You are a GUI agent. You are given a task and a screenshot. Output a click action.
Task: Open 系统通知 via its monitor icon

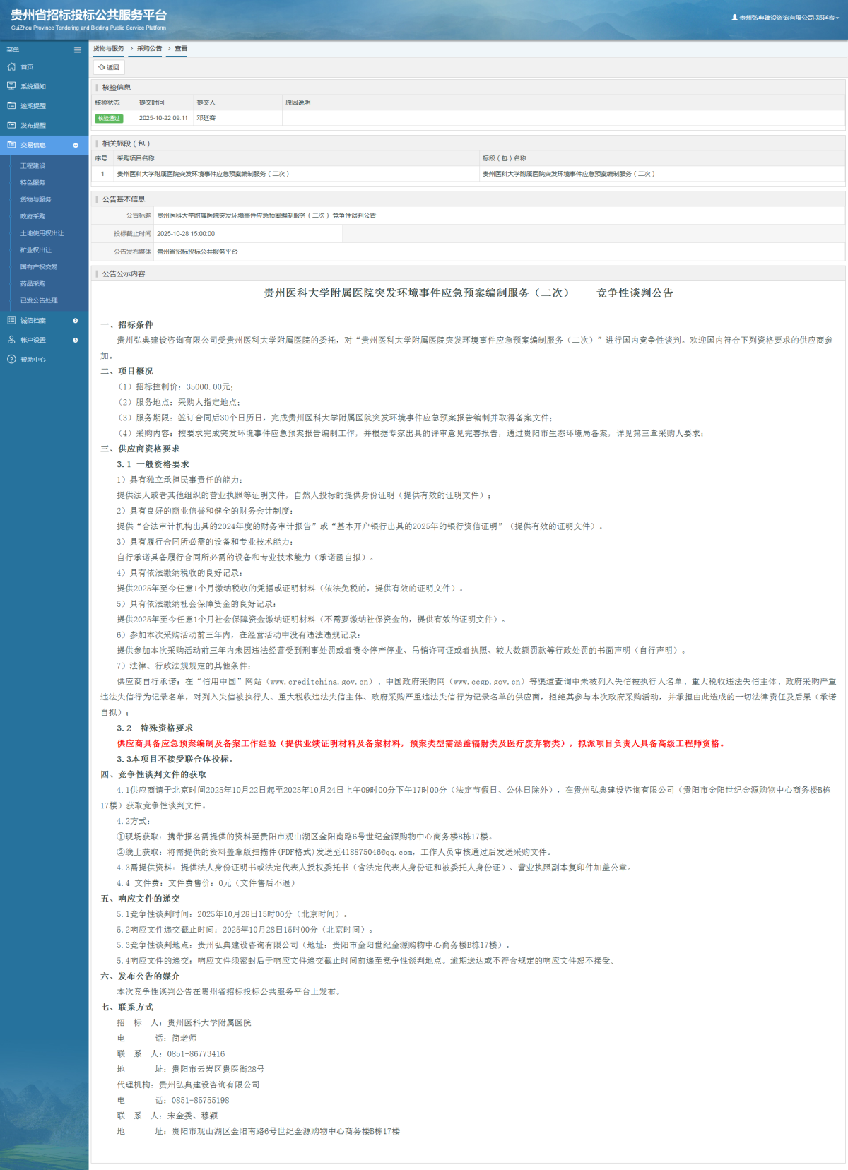11,86
